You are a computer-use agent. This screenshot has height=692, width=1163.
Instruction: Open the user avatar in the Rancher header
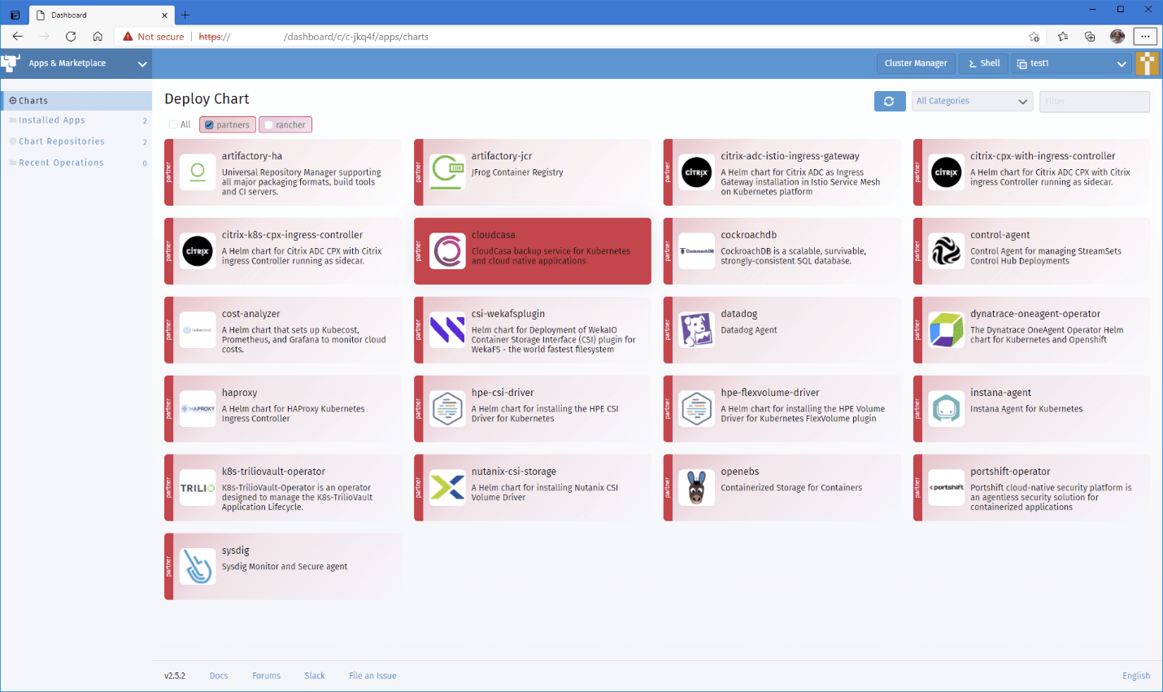pyautogui.click(x=1148, y=63)
